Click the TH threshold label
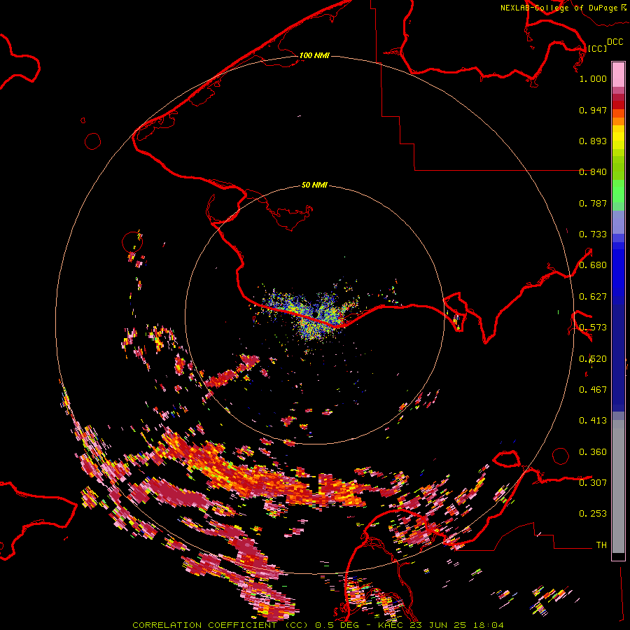Screen dimensions: 630x630 601,545
